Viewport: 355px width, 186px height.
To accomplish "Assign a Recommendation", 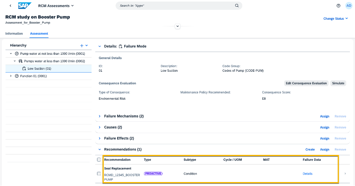I will tap(325, 150).
